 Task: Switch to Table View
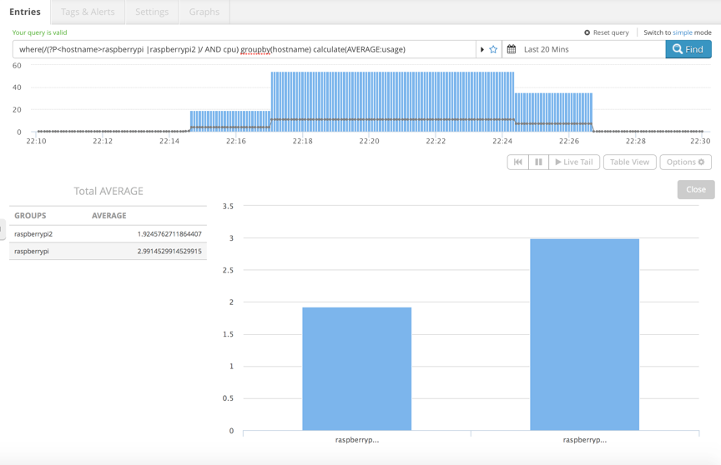629,162
